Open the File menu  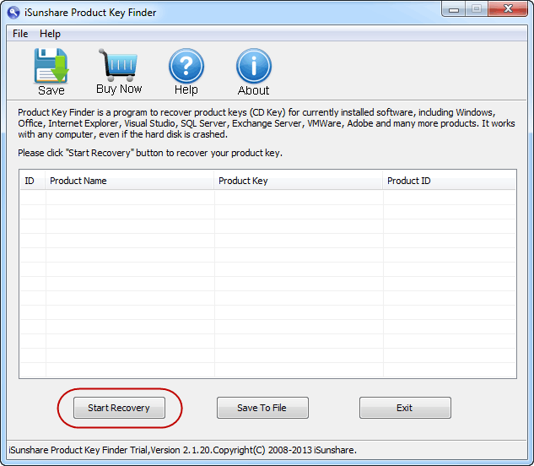[20, 34]
